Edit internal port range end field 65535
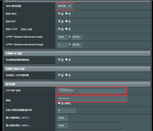This screenshot has width=153, height=131. click(77, 37)
